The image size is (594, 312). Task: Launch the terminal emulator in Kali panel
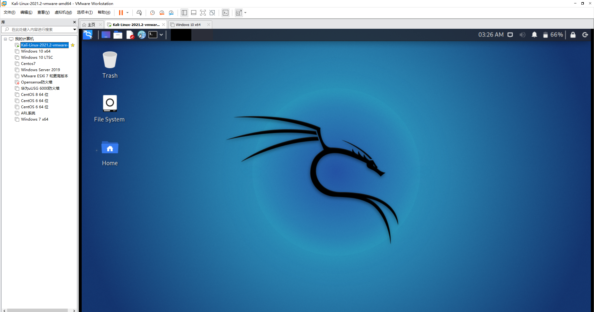(153, 35)
